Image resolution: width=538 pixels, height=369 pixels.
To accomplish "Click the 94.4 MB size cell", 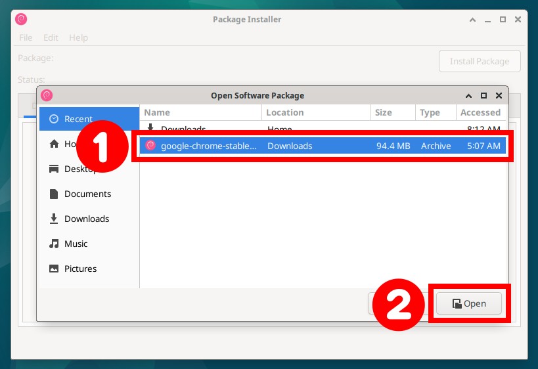I will point(393,146).
